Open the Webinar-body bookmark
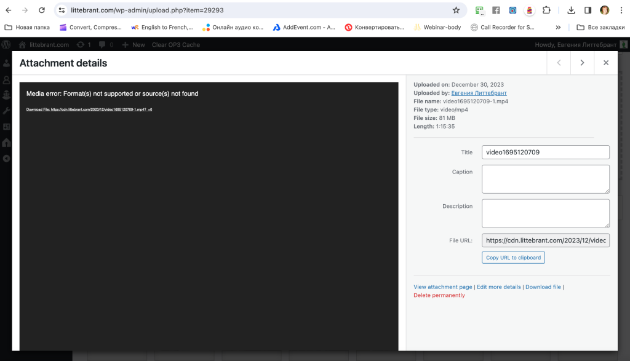630x361 pixels. (x=437, y=27)
